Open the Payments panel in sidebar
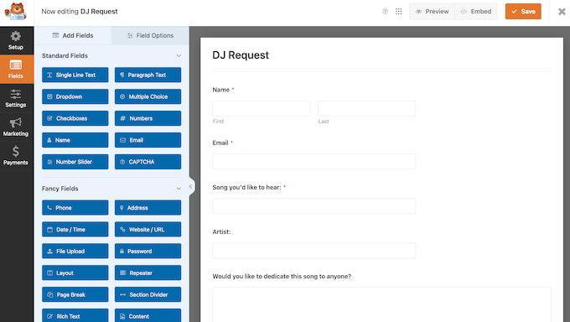 pos(16,156)
